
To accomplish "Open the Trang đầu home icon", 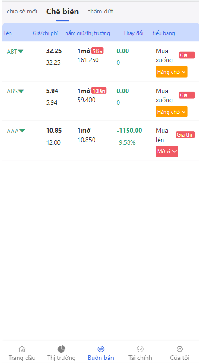I will coord(22,349).
